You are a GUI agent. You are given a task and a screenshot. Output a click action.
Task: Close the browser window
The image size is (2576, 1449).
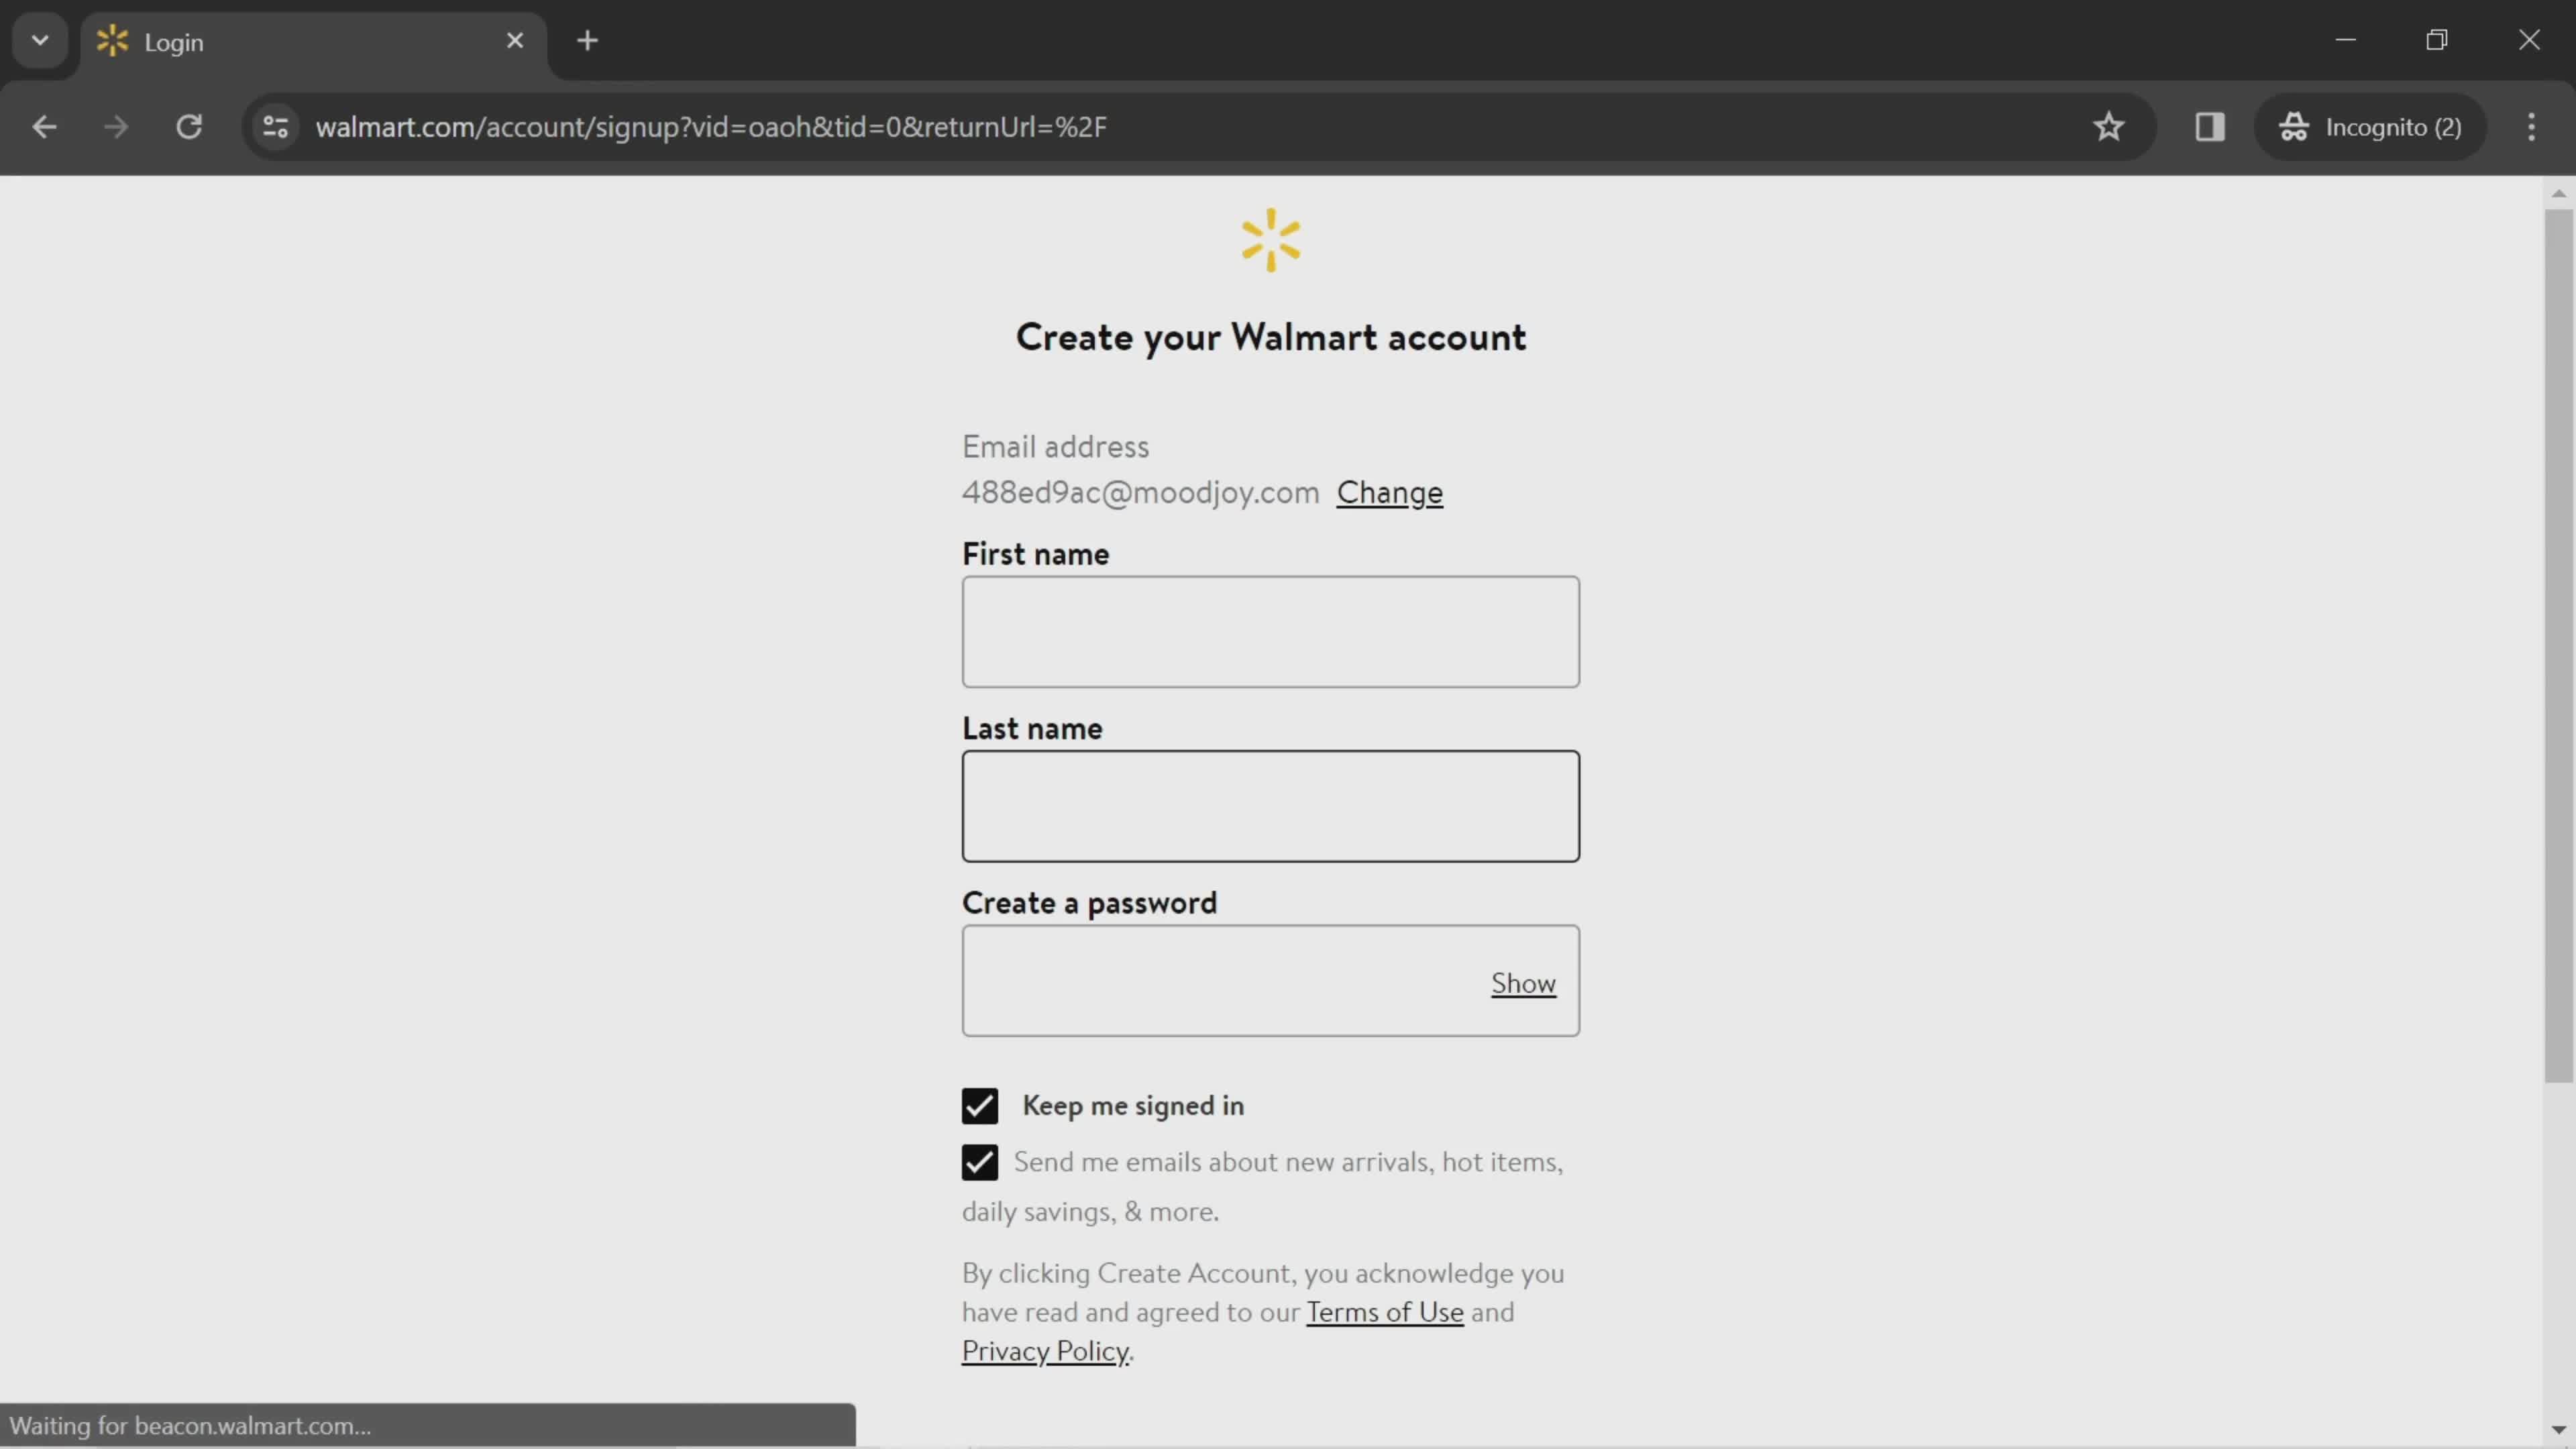pos(2529,40)
